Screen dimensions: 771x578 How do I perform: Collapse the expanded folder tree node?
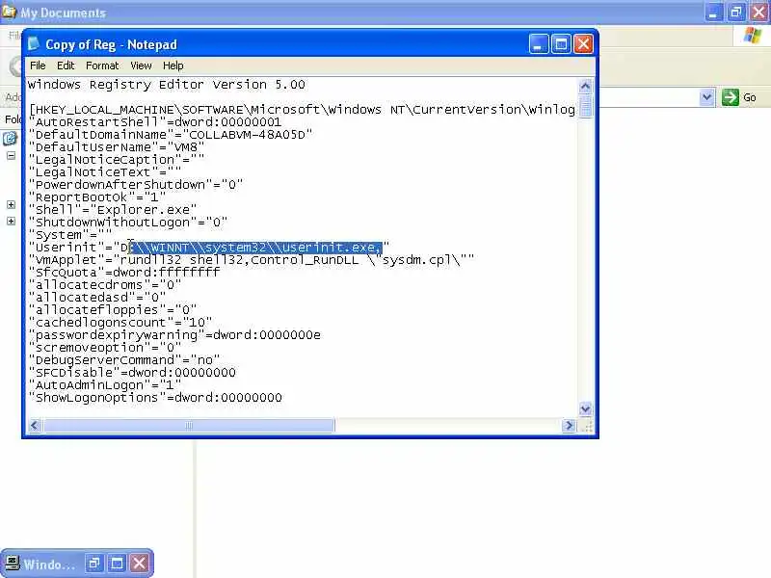(x=11, y=156)
